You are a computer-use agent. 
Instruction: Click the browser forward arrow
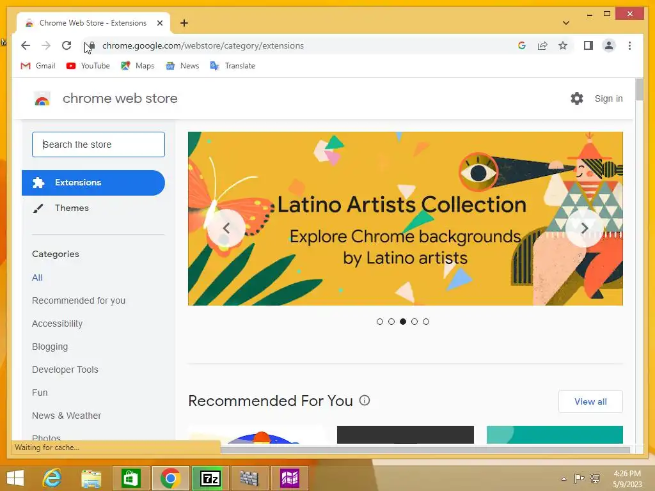tap(46, 45)
